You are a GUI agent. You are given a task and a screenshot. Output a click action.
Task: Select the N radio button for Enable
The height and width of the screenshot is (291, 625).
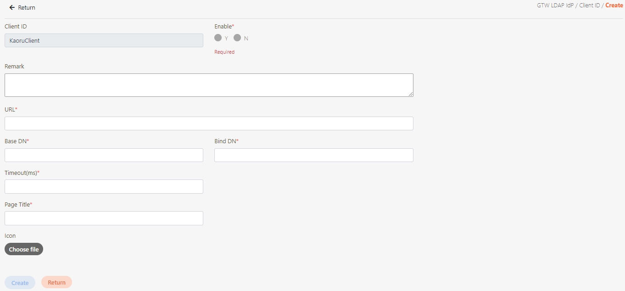point(237,38)
